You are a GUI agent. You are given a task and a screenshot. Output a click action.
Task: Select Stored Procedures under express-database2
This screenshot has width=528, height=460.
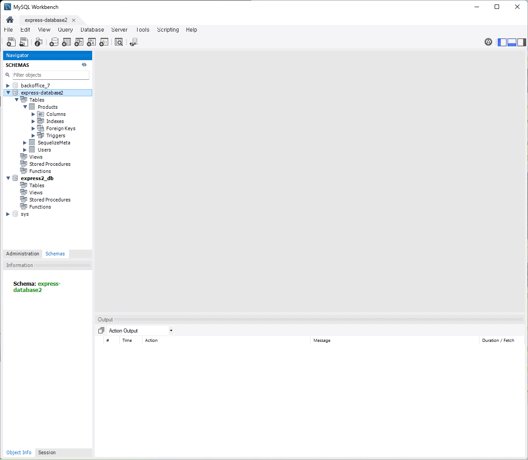pos(50,164)
